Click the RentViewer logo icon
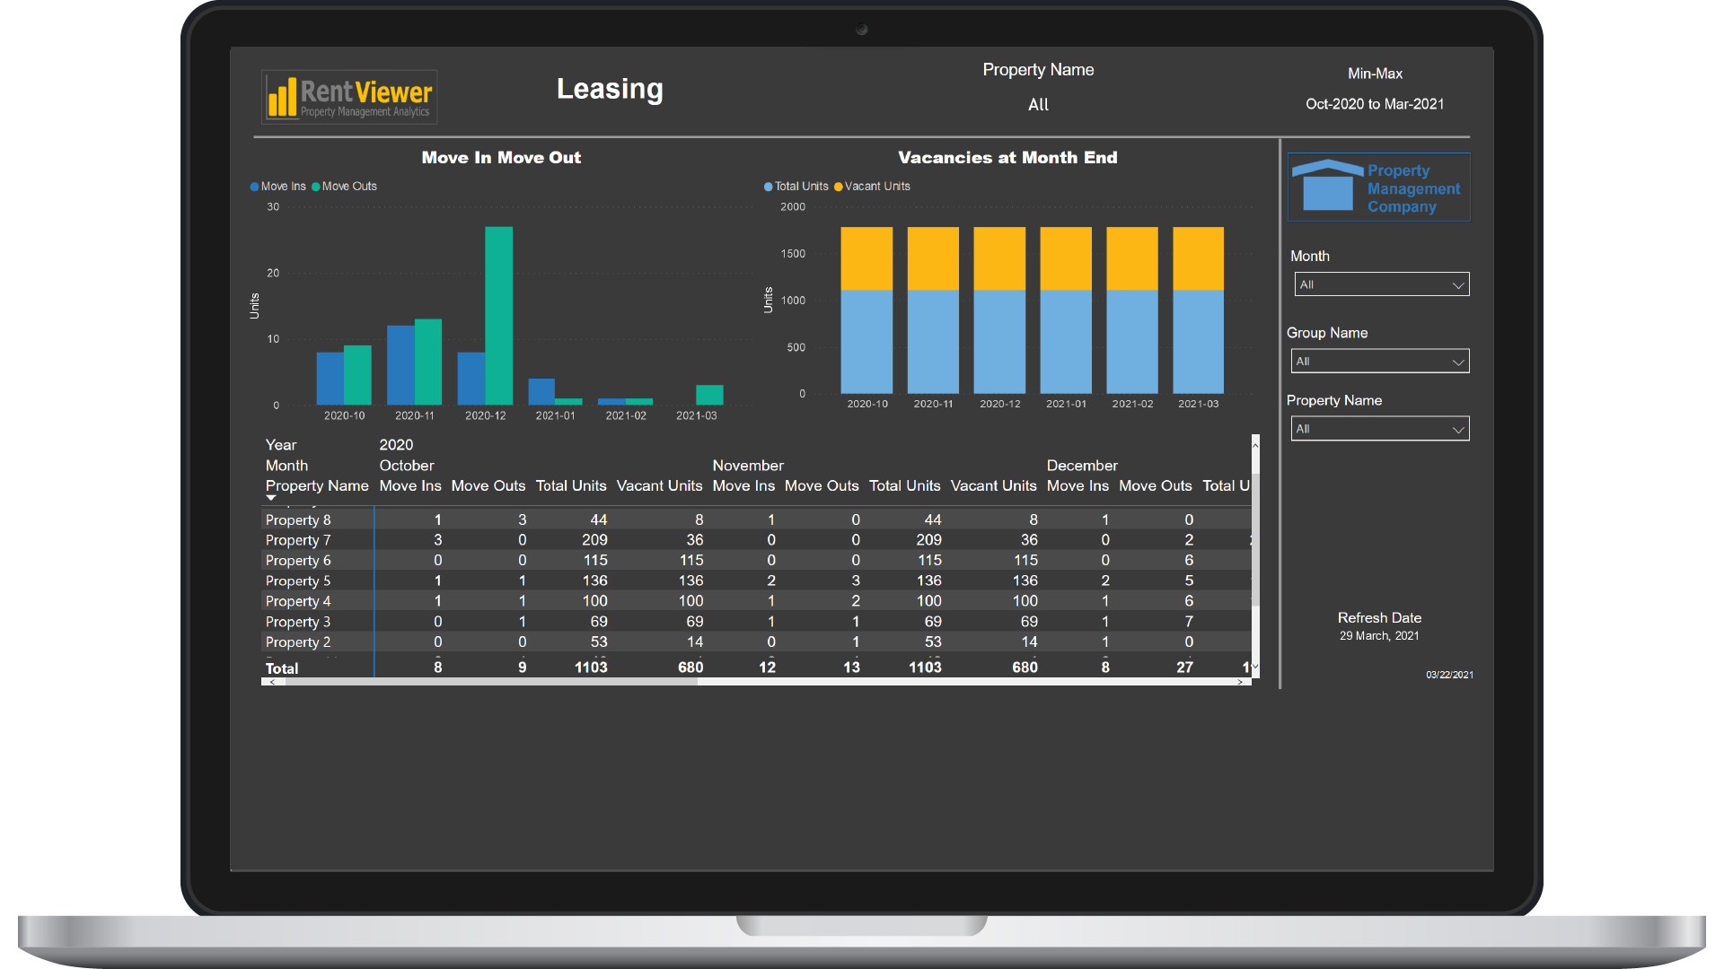The width and height of the screenshot is (1724, 969). 283,97
